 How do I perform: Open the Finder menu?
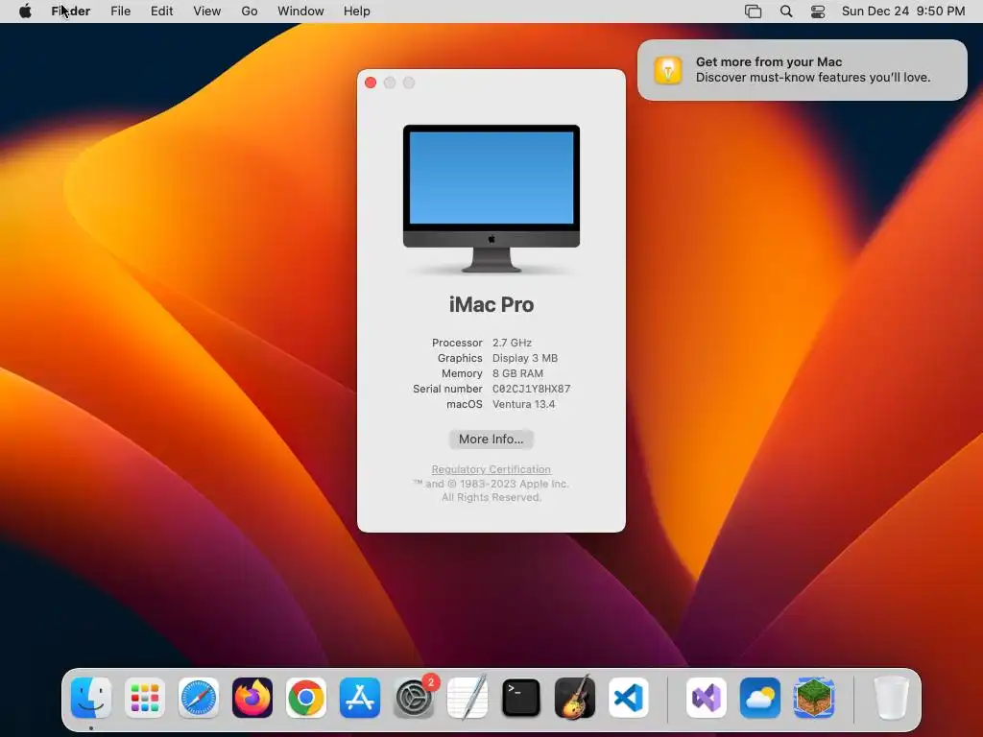click(x=71, y=12)
